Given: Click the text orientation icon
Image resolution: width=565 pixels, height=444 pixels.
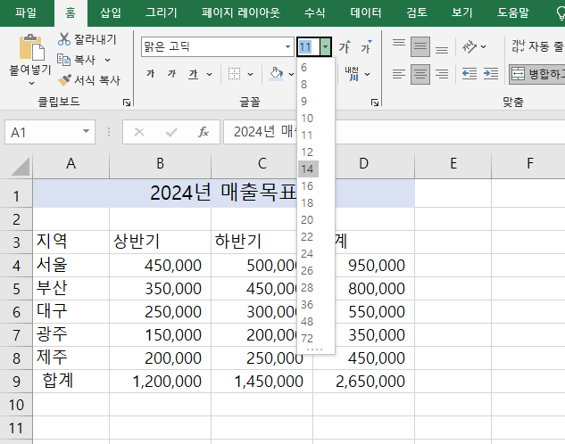Looking at the screenshot, I should pyautogui.click(x=469, y=46).
